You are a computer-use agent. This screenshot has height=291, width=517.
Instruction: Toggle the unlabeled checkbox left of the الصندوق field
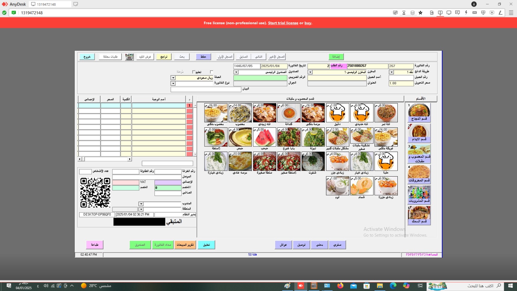212,72
